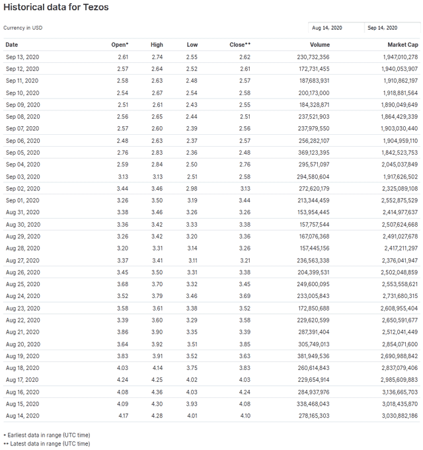Click market cap value 1,947,010,278
Screen dimensions: 423x450
[x=401, y=57]
